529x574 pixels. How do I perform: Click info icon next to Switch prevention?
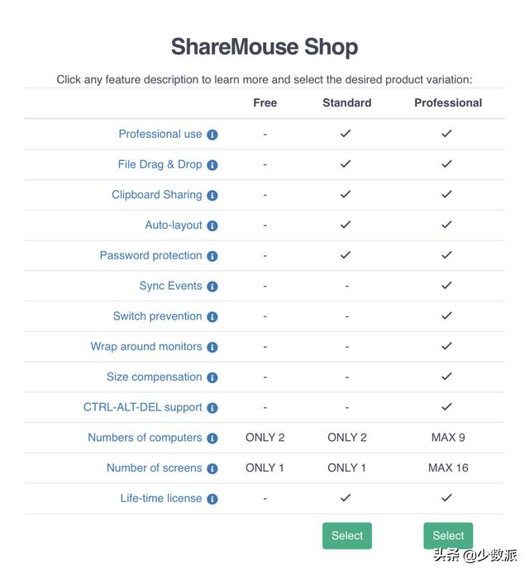212,317
